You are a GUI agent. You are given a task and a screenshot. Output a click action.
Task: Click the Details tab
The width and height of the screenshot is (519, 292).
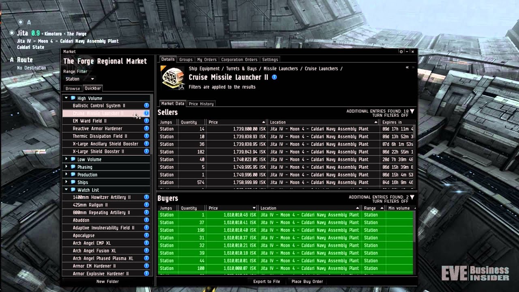[168, 59]
